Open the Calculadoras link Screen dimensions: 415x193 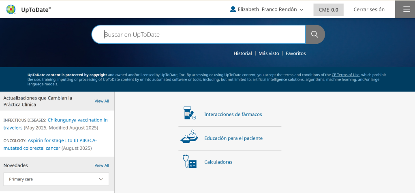coord(218,162)
